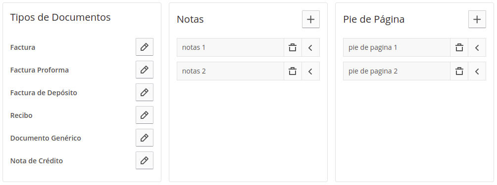The image size is (497, 185).
Task: Edit the Factura Proforma document type
Action: (x=145, y=70)
